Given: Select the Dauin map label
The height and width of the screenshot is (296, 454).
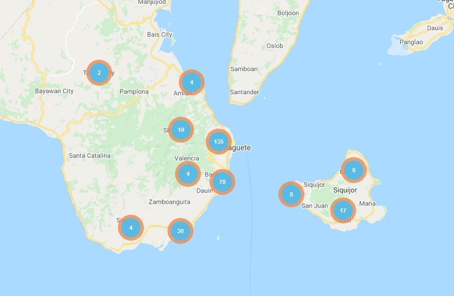Looking at the screenshot, I should [x=205, y=191].
